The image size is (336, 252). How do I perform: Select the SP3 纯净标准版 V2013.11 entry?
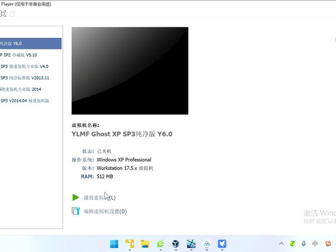coord(31,78)
